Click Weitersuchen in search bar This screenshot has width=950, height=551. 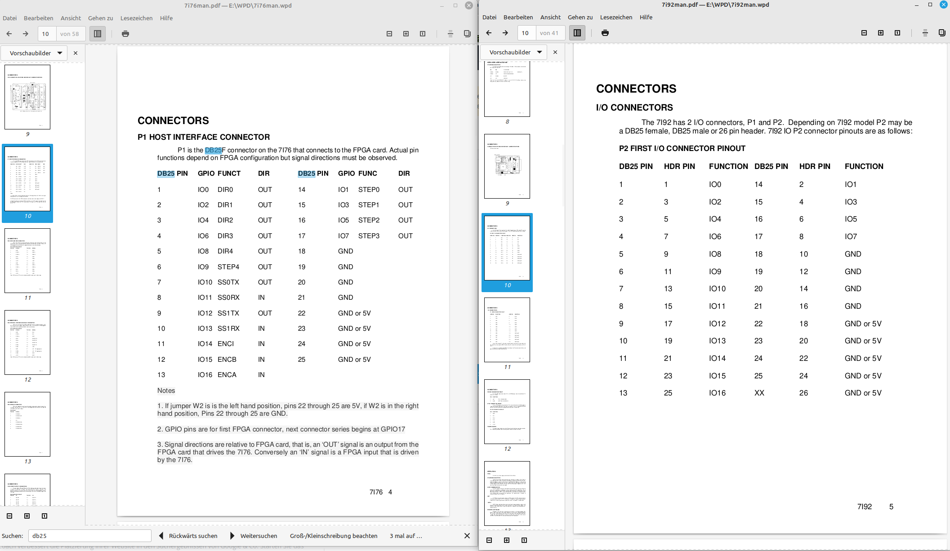pos(254,536)
